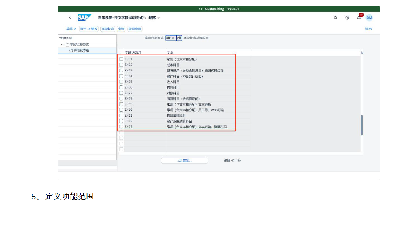Click the DM user avatar
The width and height of the screenshot is (400, 229).
(369, 18)
